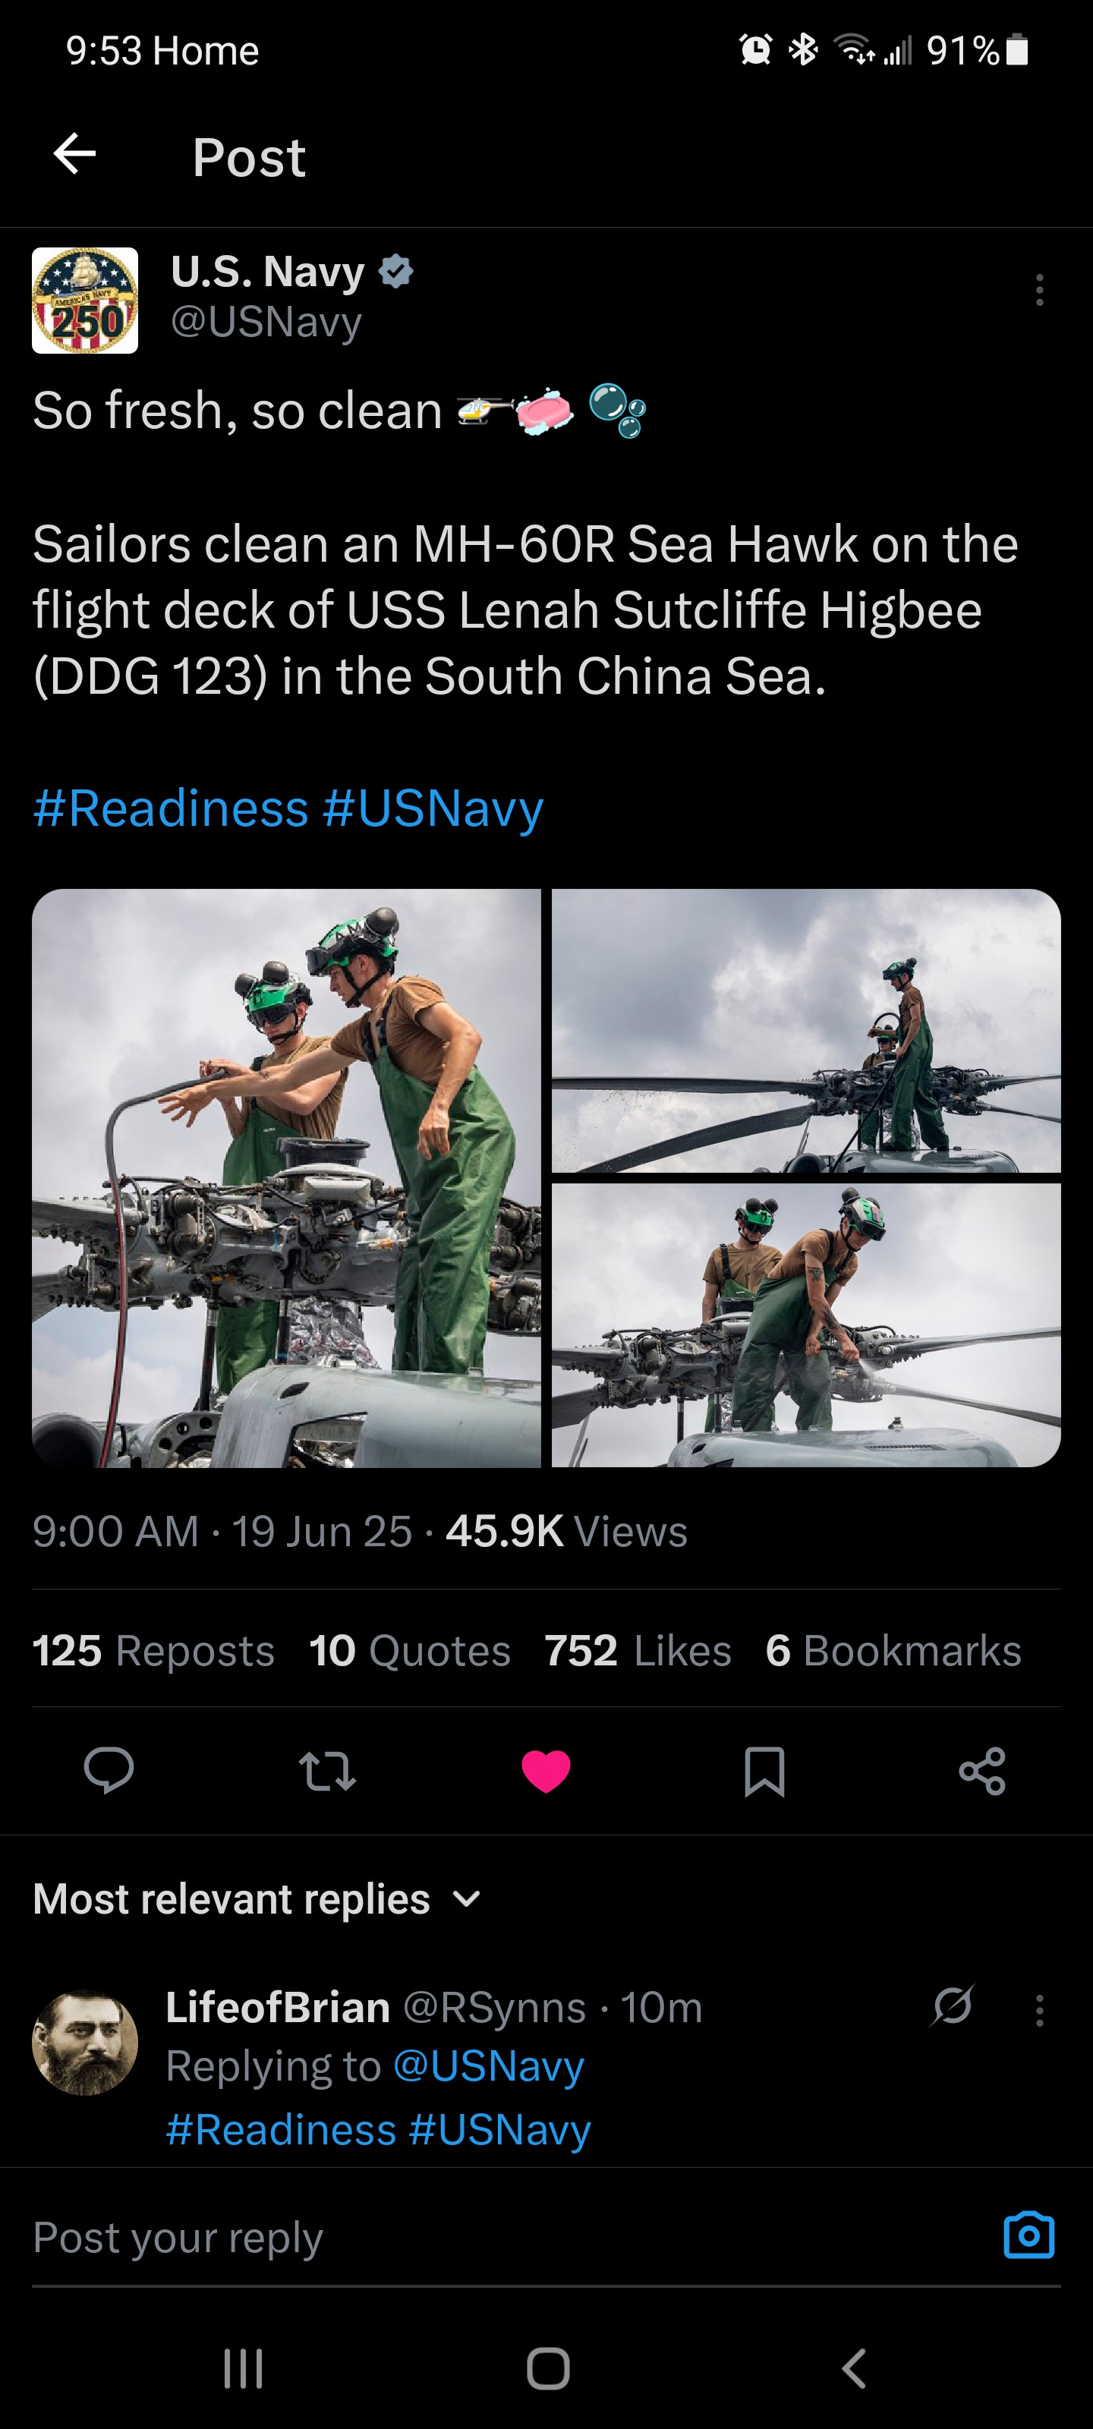
Task: Tap the back arrow icon
Action: point(74,153)
